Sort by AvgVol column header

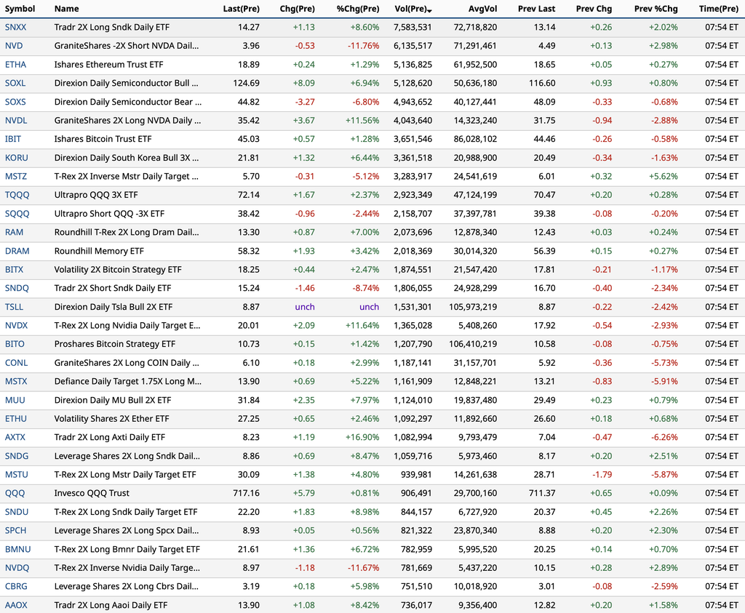(483, 9)
